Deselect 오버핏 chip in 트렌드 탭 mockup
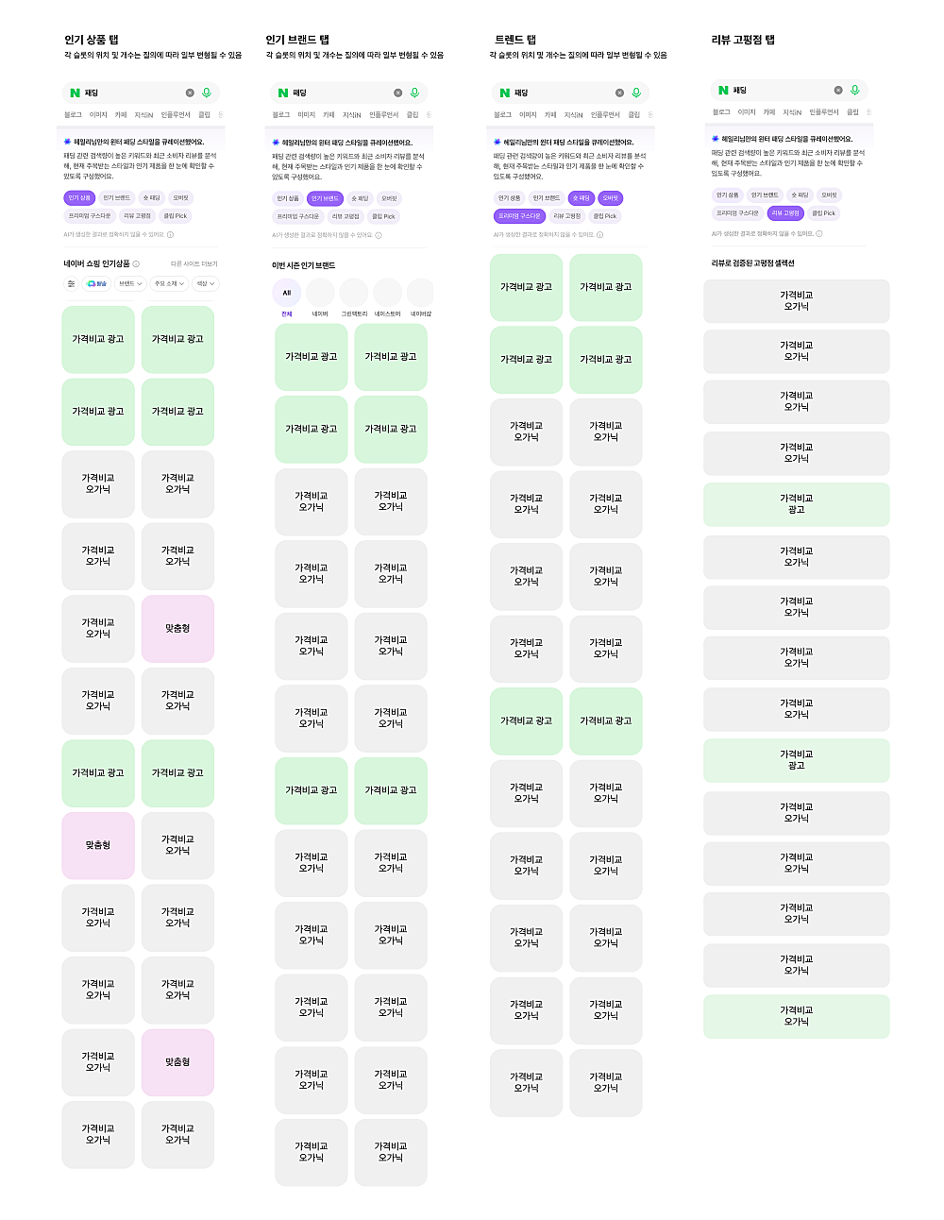The width and height of the screenshot is (944, 1220). click(610, 198)
